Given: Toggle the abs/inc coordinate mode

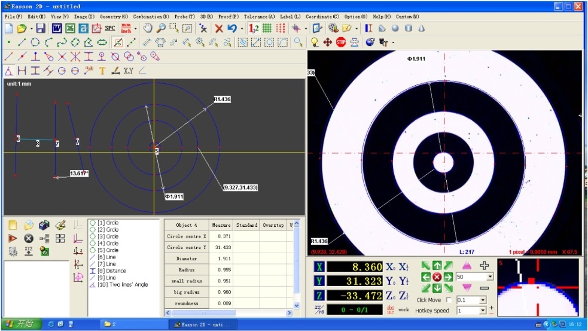Looking at the screenshot, I should [x=391, y=310].
